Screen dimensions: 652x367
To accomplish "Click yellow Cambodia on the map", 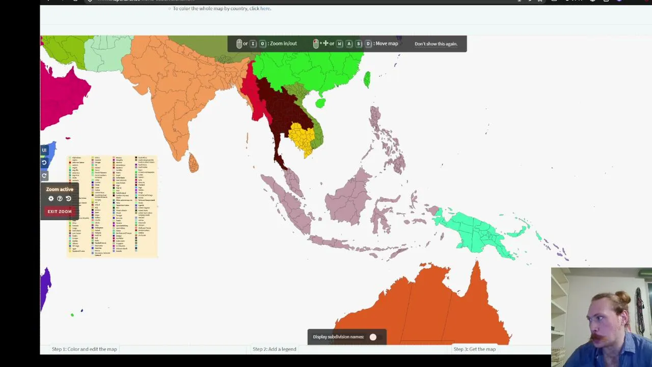I will (302, 137).
